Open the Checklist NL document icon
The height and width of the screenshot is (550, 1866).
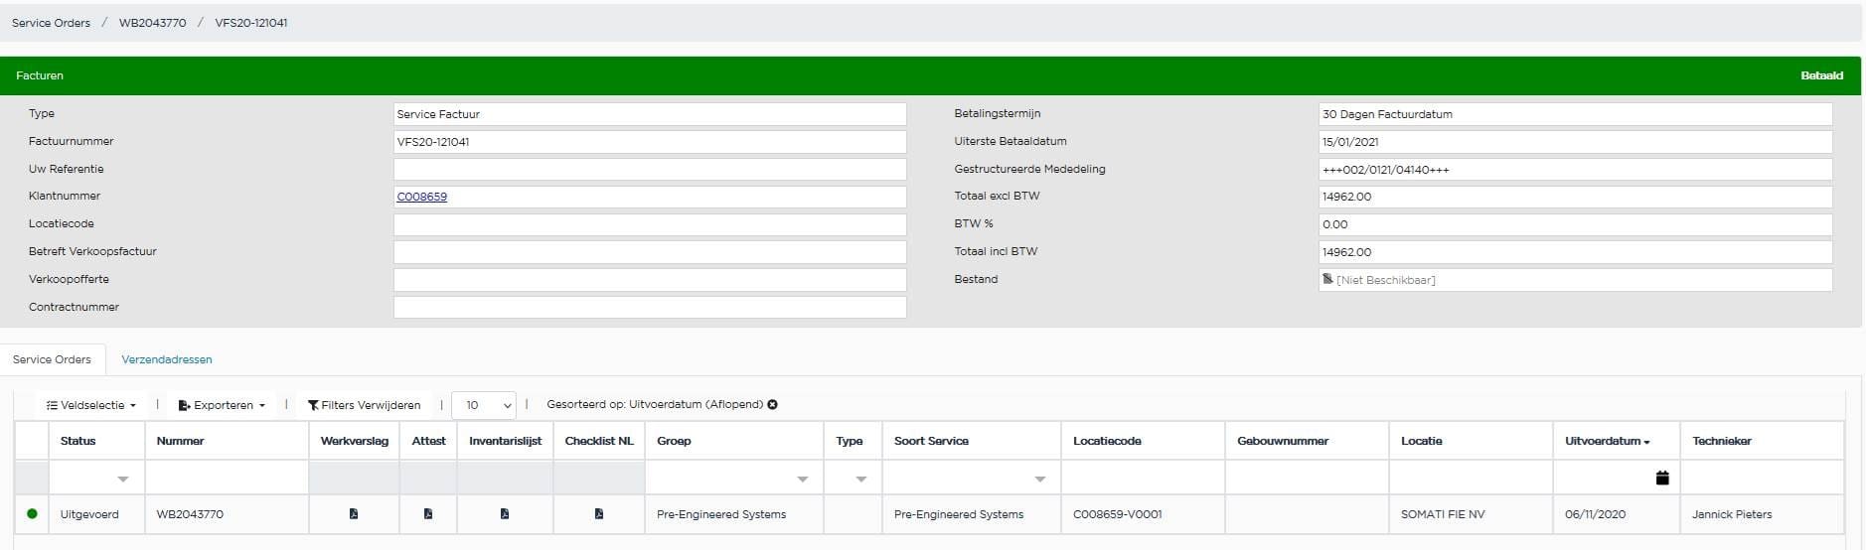599,514
